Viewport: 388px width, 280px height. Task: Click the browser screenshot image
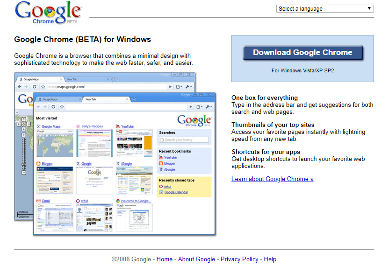[115, 154]
